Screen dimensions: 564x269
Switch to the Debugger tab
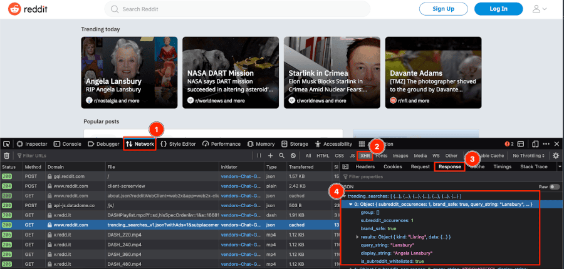click(x=103, y=144)
